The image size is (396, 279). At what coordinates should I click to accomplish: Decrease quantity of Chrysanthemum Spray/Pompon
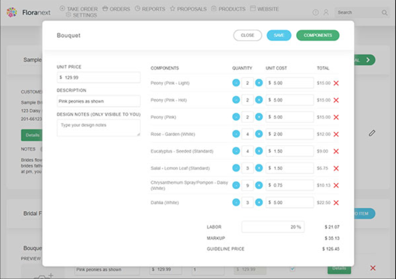pos(236,185)
